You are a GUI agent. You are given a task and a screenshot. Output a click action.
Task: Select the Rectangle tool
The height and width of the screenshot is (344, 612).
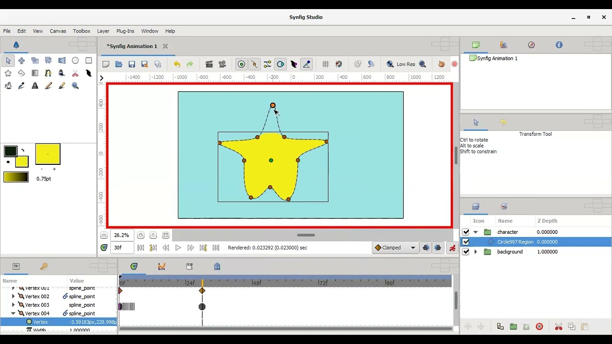pyautogui.click(x=88, y=61)
